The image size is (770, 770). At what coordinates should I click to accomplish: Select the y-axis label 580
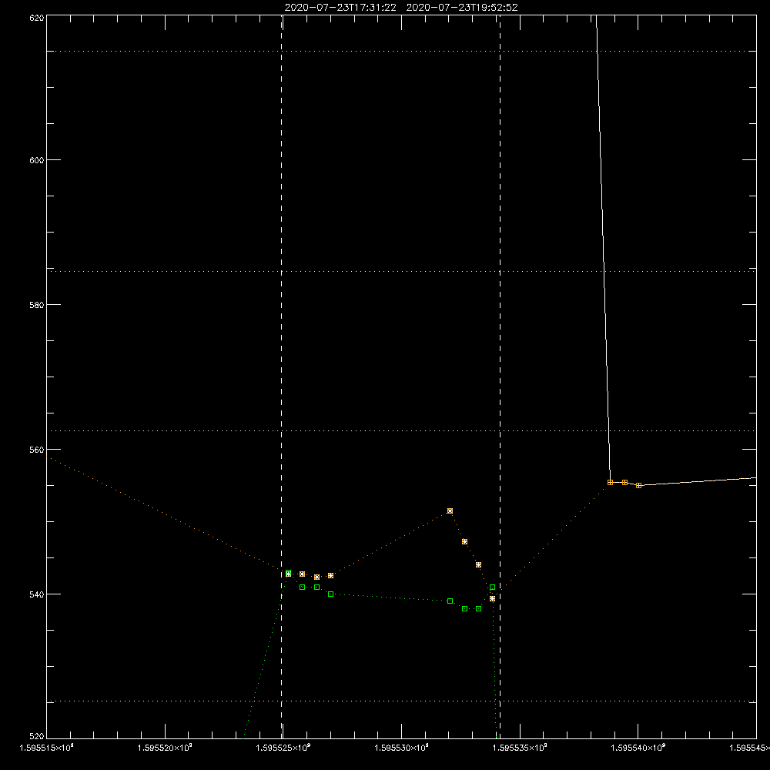(37, 305)
